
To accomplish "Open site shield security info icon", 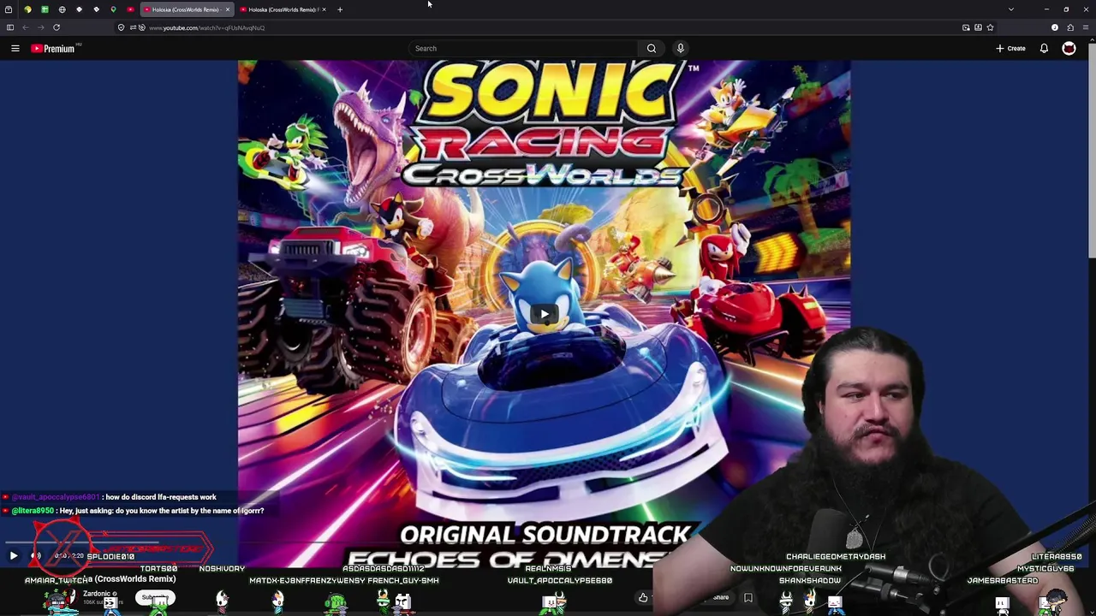I will coord(121,27).
